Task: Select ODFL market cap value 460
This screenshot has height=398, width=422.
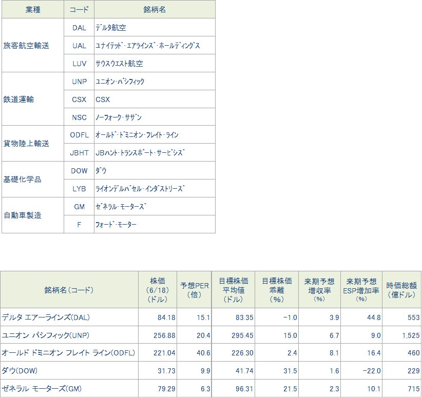Action: [414, 352]
